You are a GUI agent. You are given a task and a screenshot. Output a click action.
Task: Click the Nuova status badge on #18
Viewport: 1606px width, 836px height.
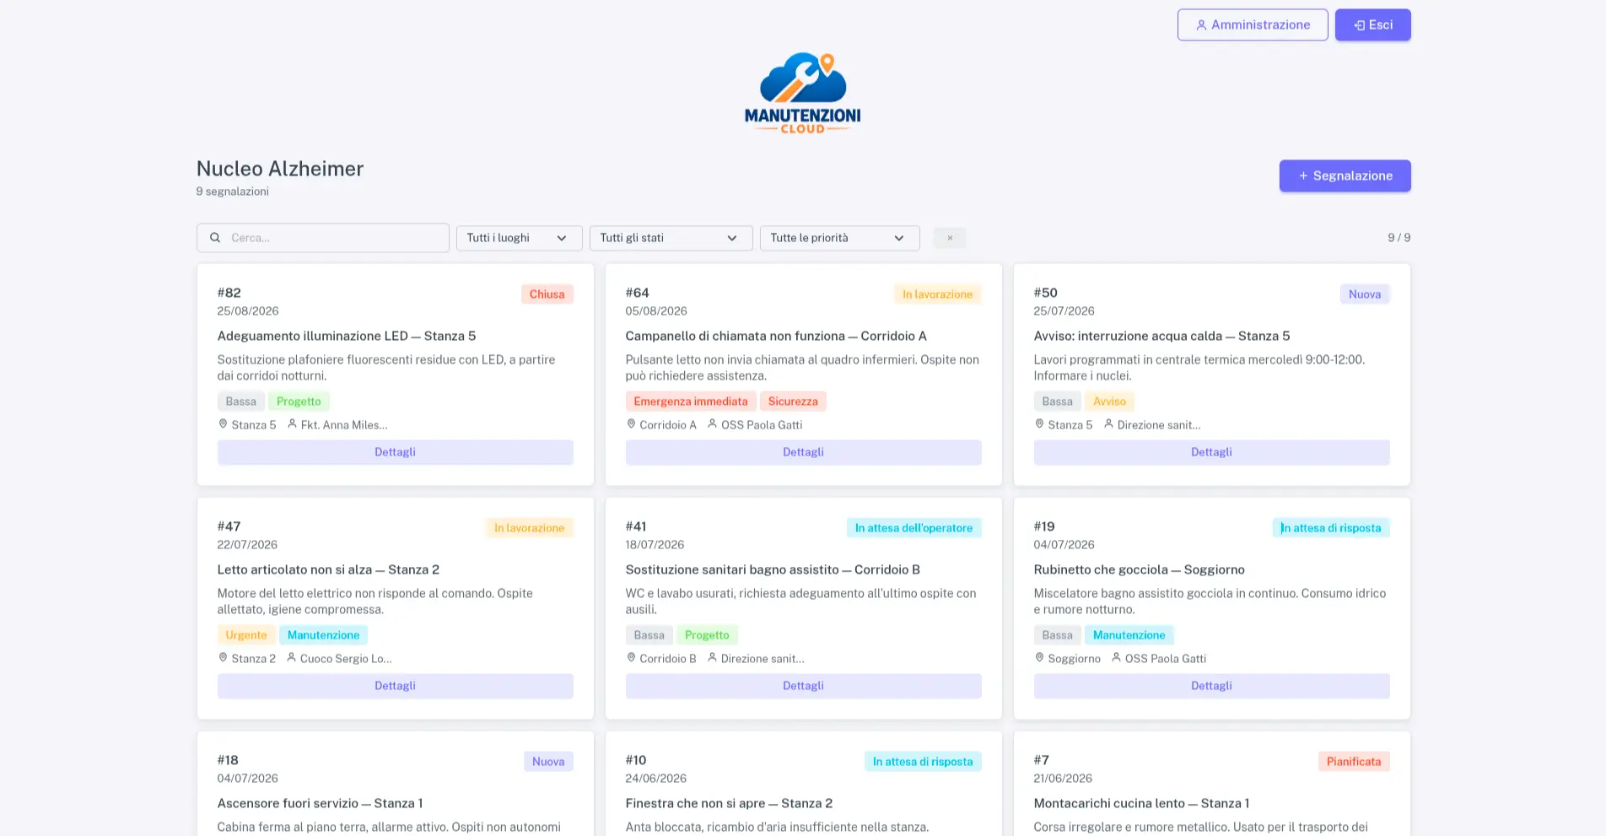(x=548, y=762)
